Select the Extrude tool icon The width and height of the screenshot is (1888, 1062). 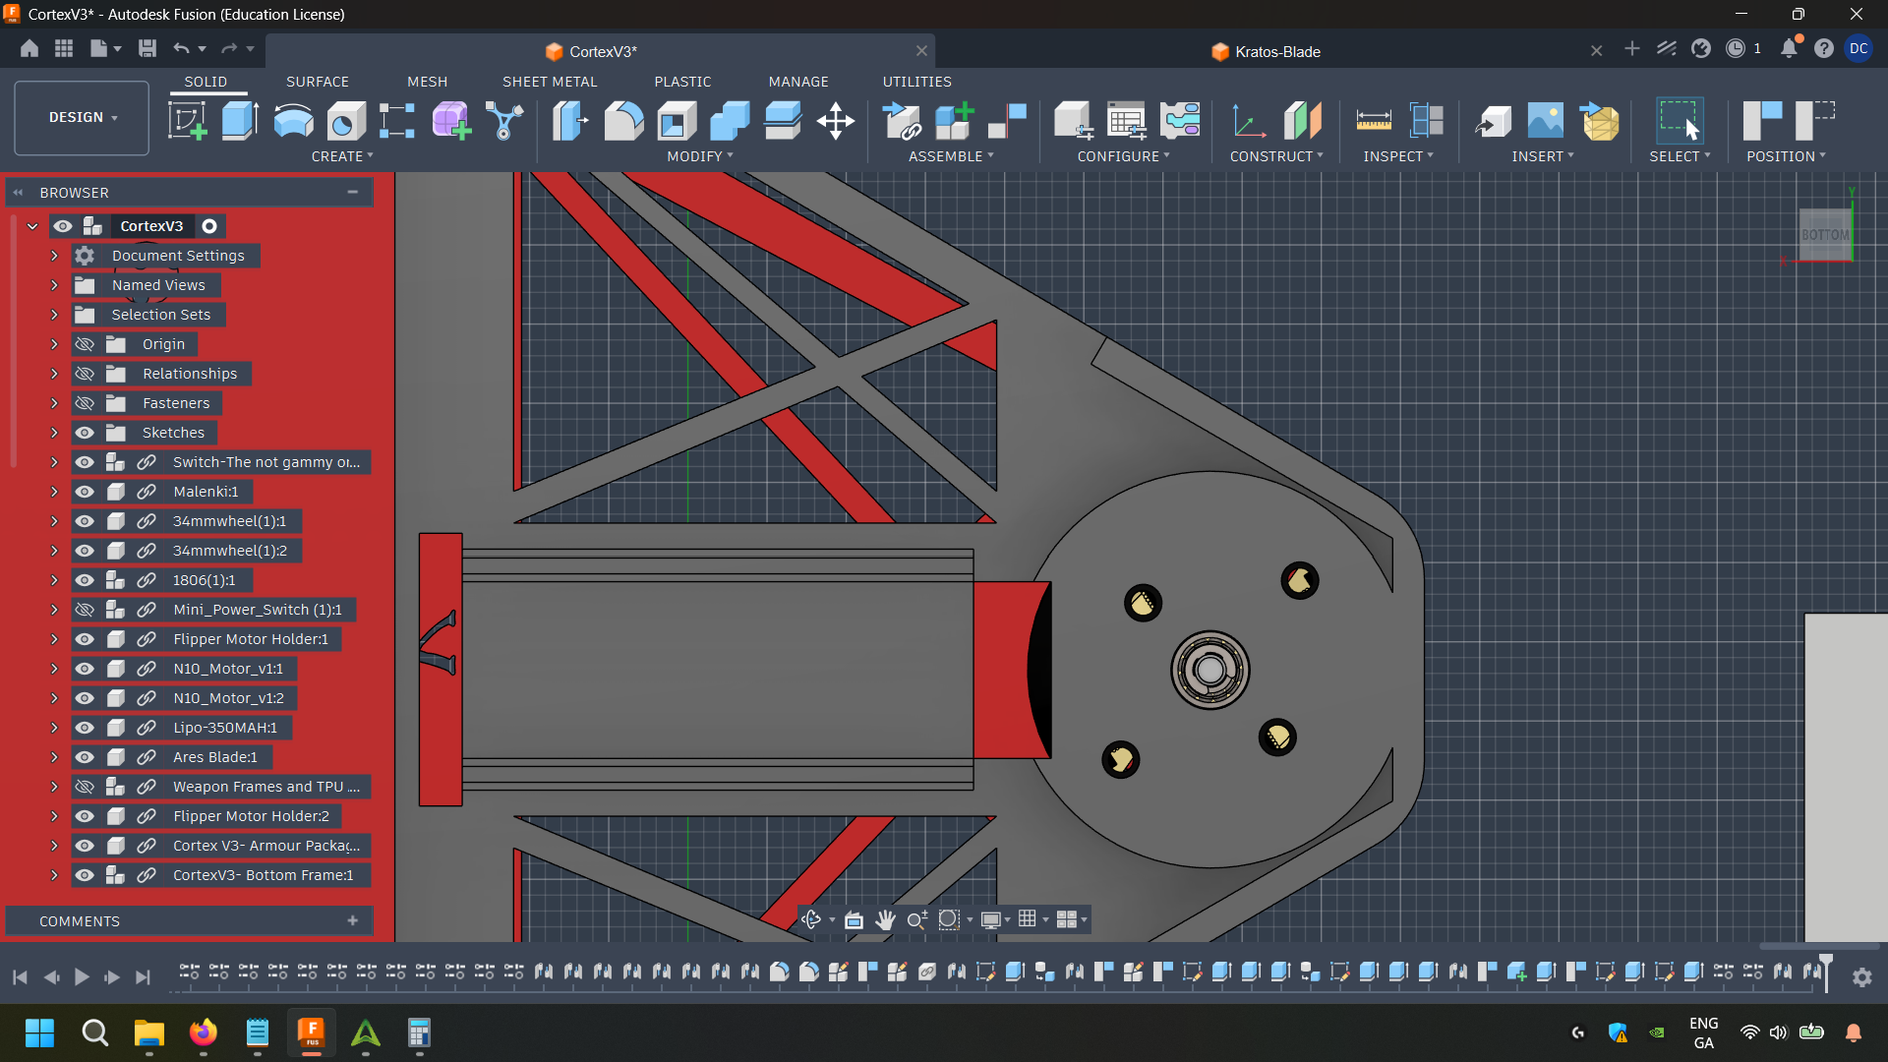(x=240, y=121)
